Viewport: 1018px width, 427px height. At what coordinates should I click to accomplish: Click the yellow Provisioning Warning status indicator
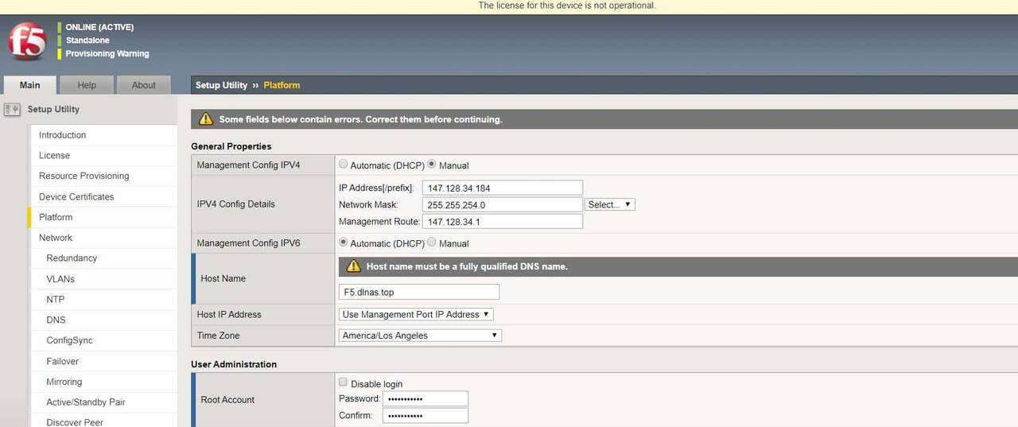59,54
